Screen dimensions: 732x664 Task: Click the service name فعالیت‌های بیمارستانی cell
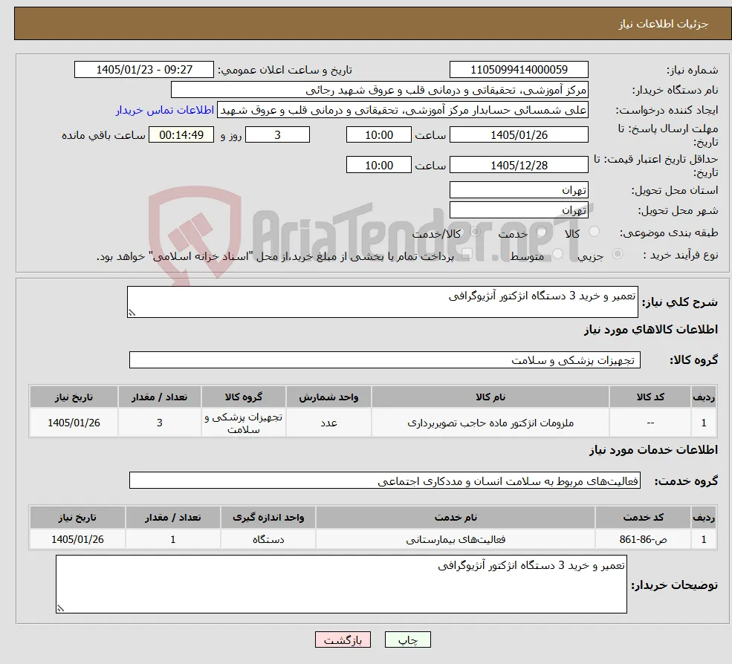click(x=455, y=539)
